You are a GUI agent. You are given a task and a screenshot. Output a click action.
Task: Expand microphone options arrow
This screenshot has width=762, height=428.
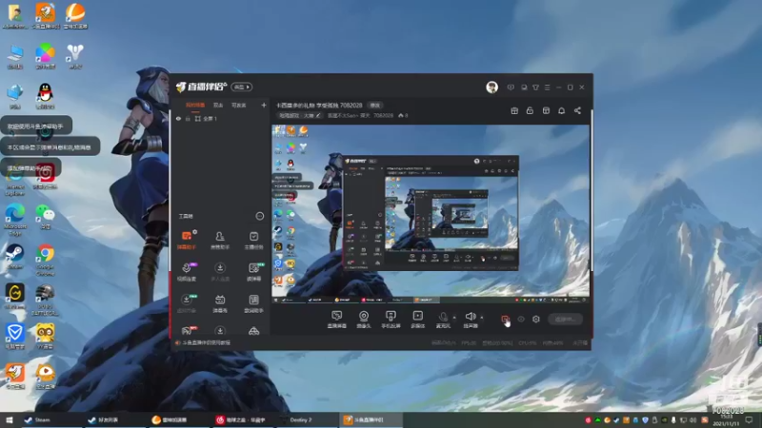tap(454, 318)
